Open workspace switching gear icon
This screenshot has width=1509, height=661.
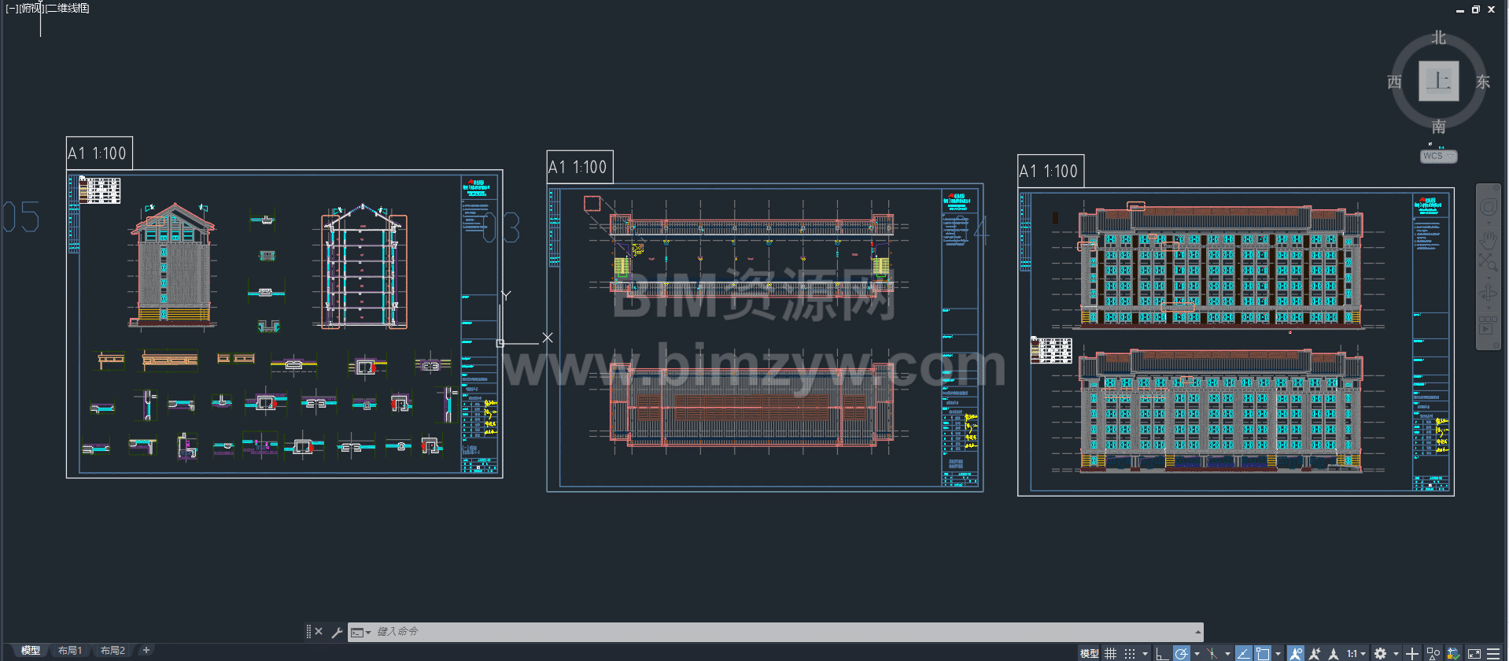pos(1380,654)
